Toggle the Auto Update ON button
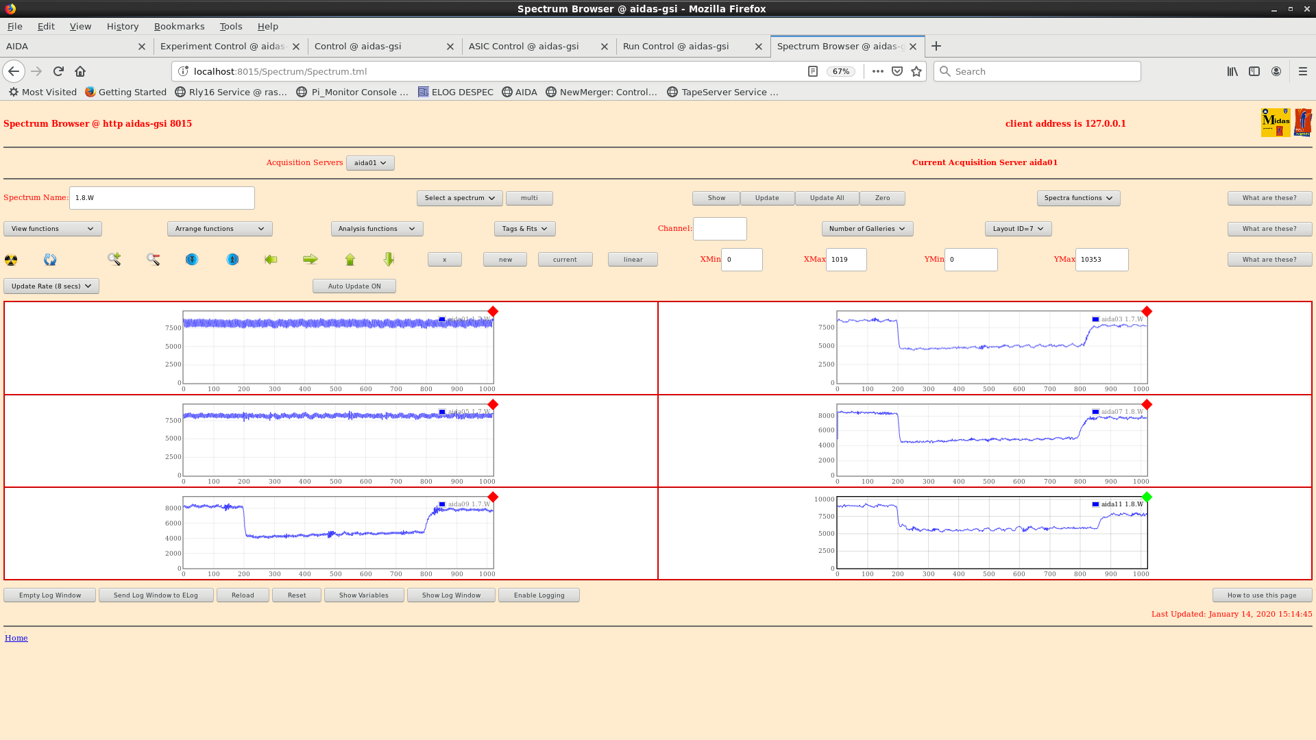 [354, 286]
